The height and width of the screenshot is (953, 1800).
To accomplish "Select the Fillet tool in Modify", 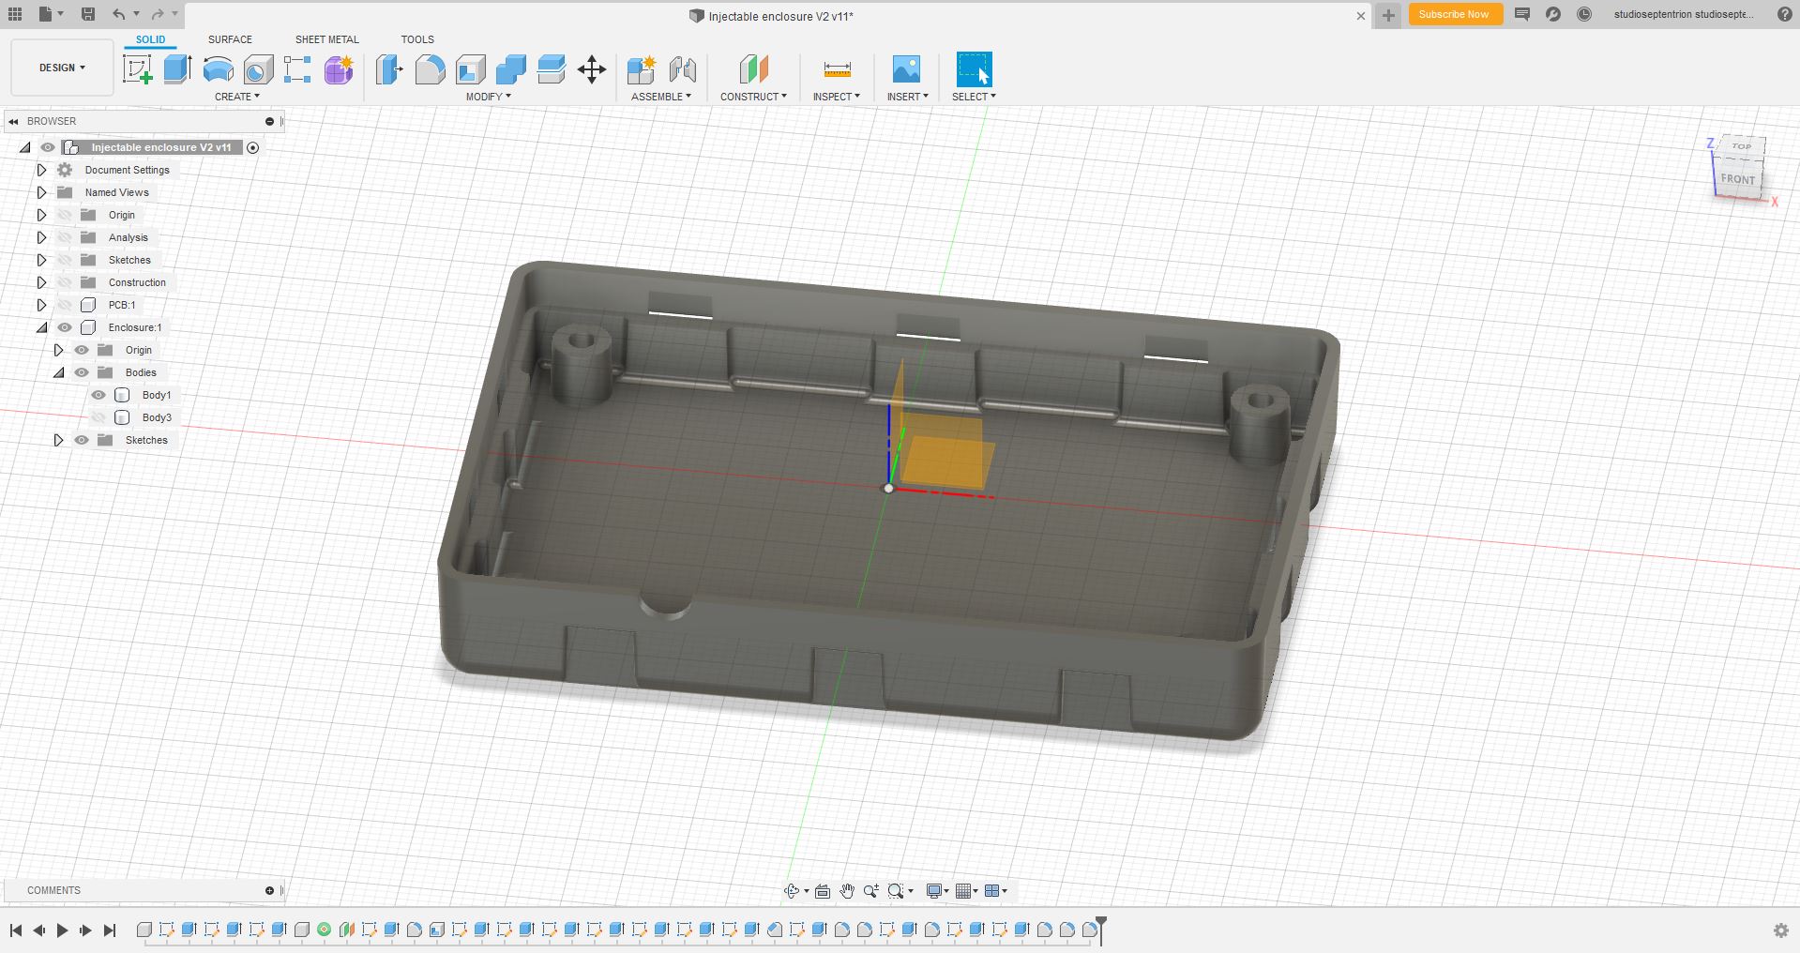I will point(431,69).
